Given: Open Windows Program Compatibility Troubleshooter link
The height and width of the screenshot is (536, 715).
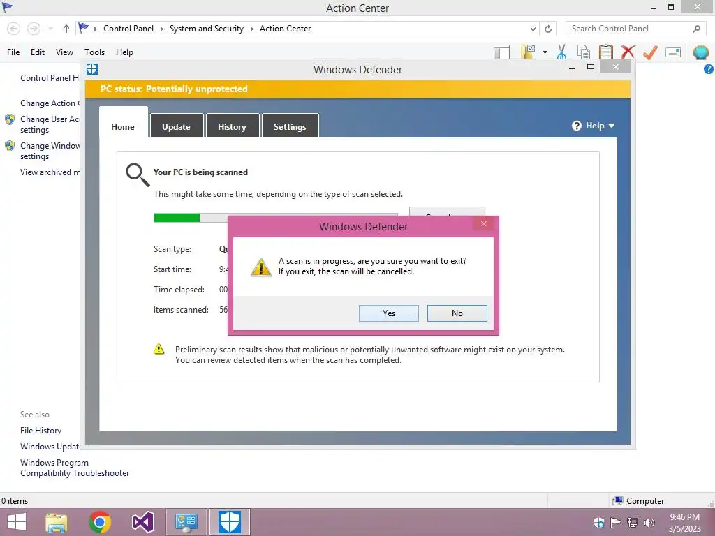Looking at the screenshot, I should pyautogui.click(x=75, y=468).
